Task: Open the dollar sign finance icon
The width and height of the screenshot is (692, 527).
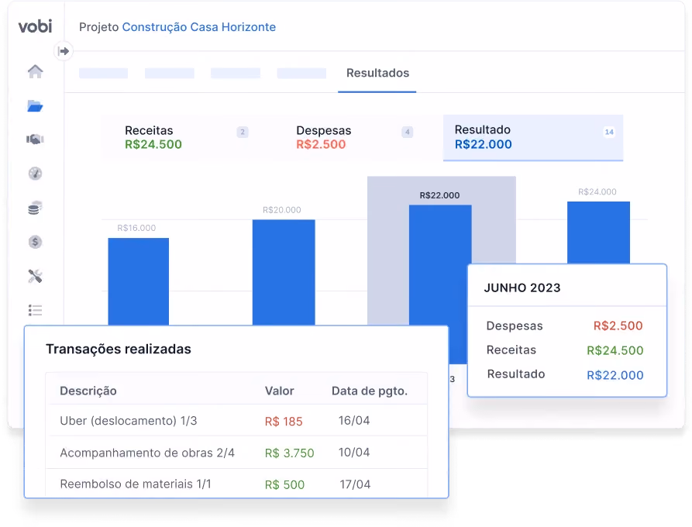Action: (36, 242)
